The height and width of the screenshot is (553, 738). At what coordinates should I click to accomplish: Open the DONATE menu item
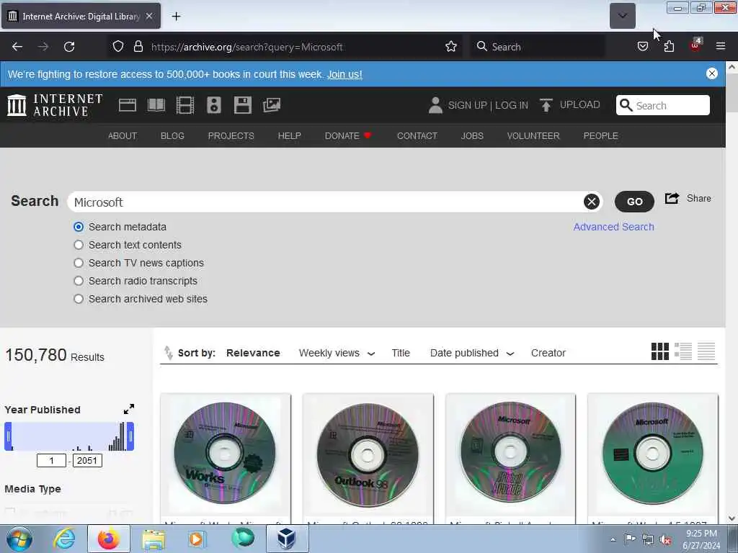(348, 136)
